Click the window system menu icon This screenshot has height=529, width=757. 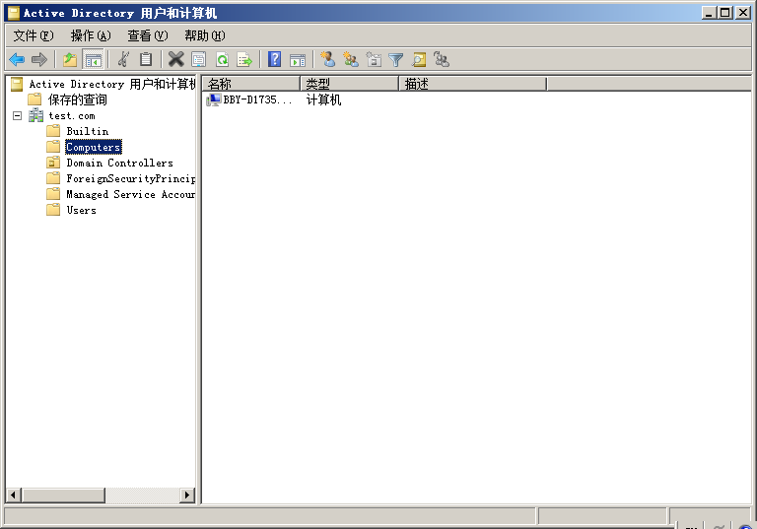(15, 13)
